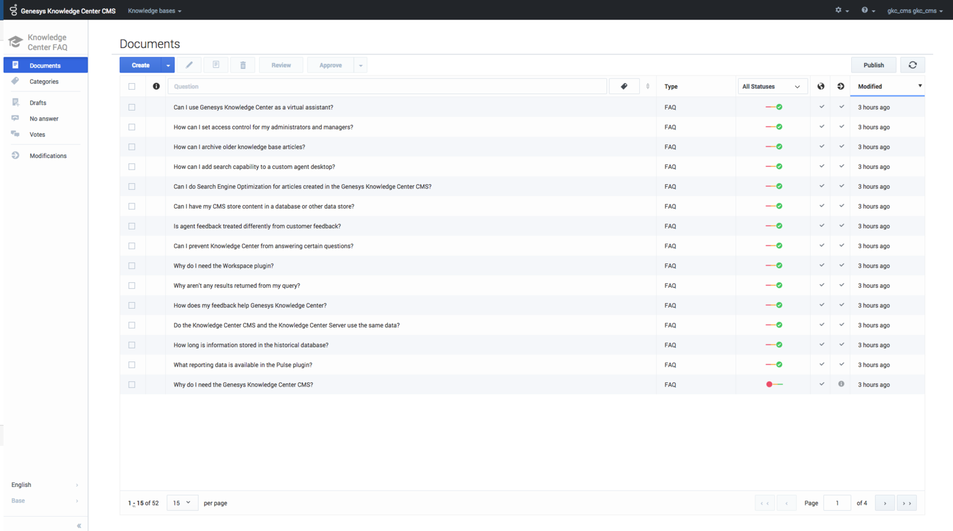Open the help question mark menu
The height and width of the screenshot is (531, 953).
867,10
